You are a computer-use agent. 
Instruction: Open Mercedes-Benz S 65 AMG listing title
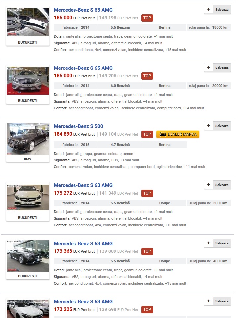(x=83, y=68)
